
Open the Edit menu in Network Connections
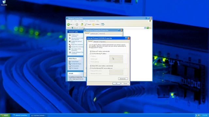[x=72, y=21]
